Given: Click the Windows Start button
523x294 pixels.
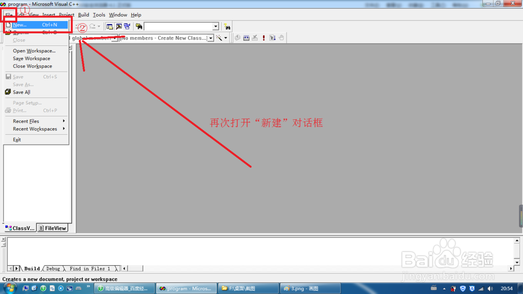Looking at the screenshot, I should coord(9,288).
